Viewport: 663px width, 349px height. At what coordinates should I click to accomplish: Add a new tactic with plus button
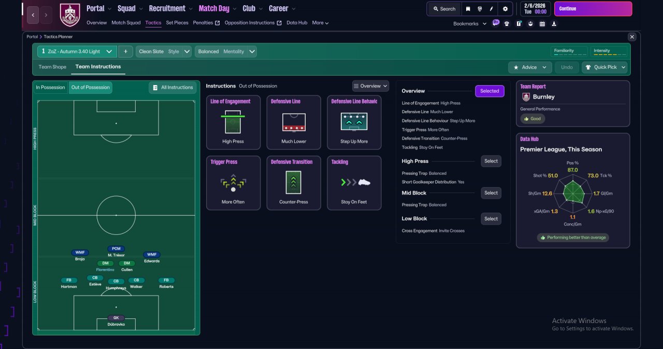[125, 51]
